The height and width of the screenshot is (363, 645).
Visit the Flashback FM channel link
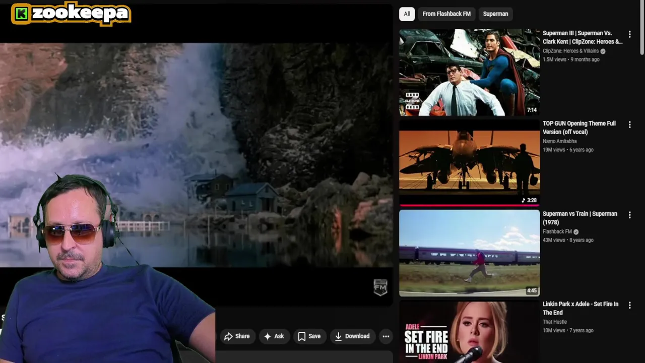557,231
